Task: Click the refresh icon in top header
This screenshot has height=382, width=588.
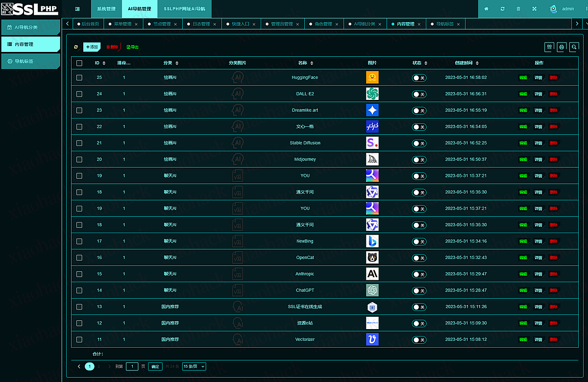Action: pyautogui.click(x=502, y=9)
